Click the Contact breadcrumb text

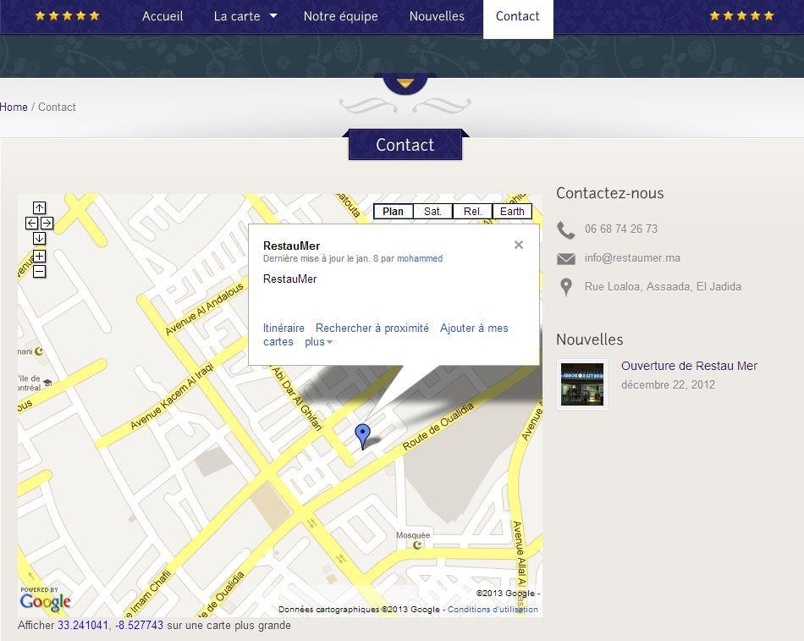tap(57, 107)
